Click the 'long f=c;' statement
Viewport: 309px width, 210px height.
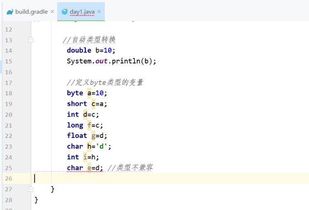pyautogui.click(x=85, y=125)
